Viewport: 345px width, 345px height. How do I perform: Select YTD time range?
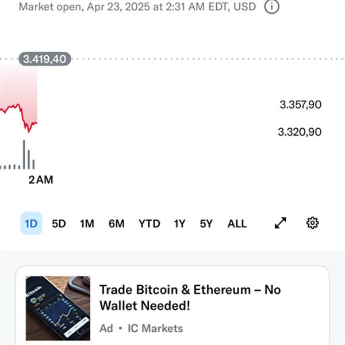[x=149, y=224]
